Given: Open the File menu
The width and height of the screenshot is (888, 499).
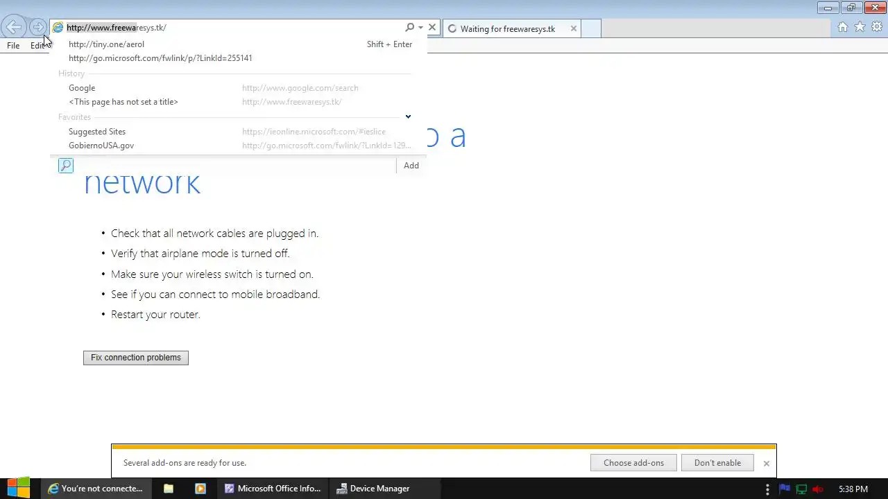Looking at the screenshot, I should [x=13, y=46].
